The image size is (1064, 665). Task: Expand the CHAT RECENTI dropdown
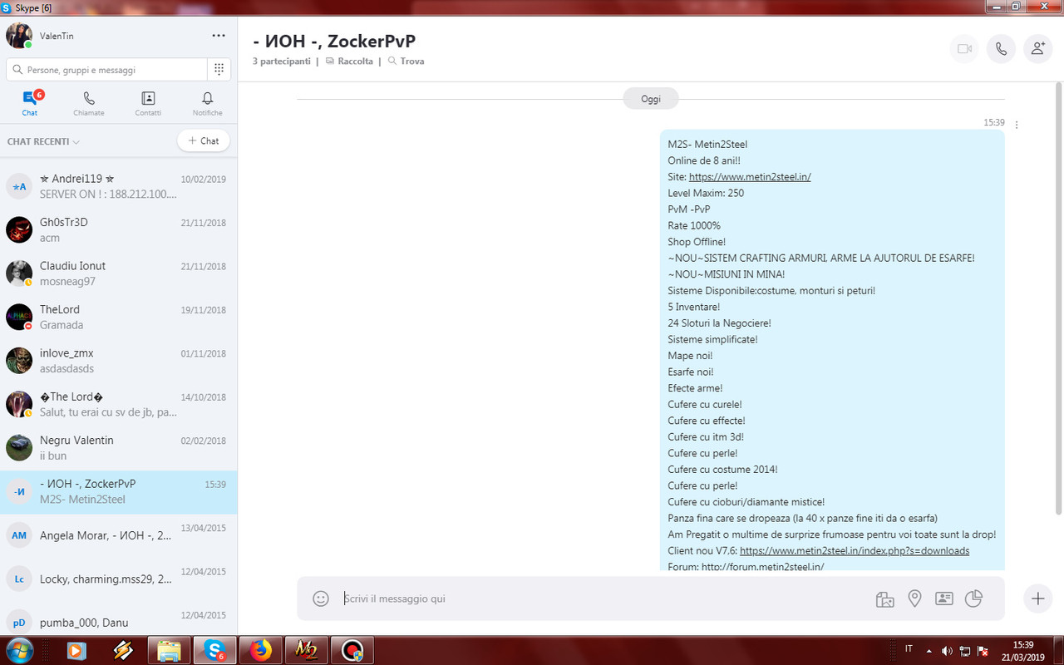click(43, 141)
